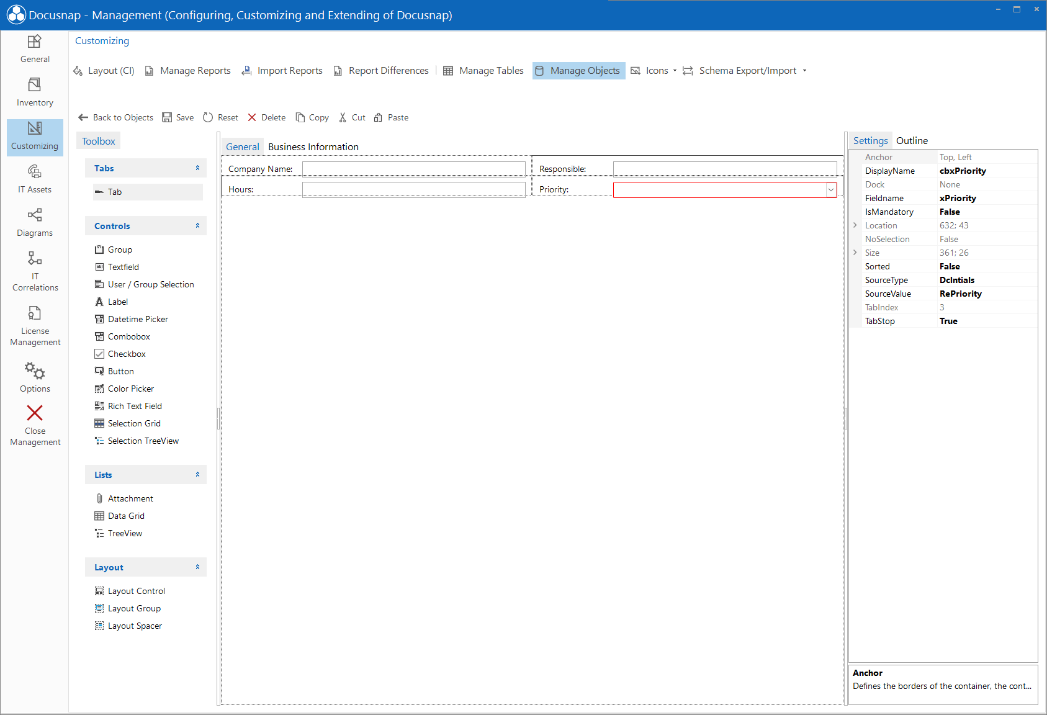This screenshot has width=1047, height=715.
Task: Open Layout (CI) in the ribbon
Action: (x=104, y=71)
